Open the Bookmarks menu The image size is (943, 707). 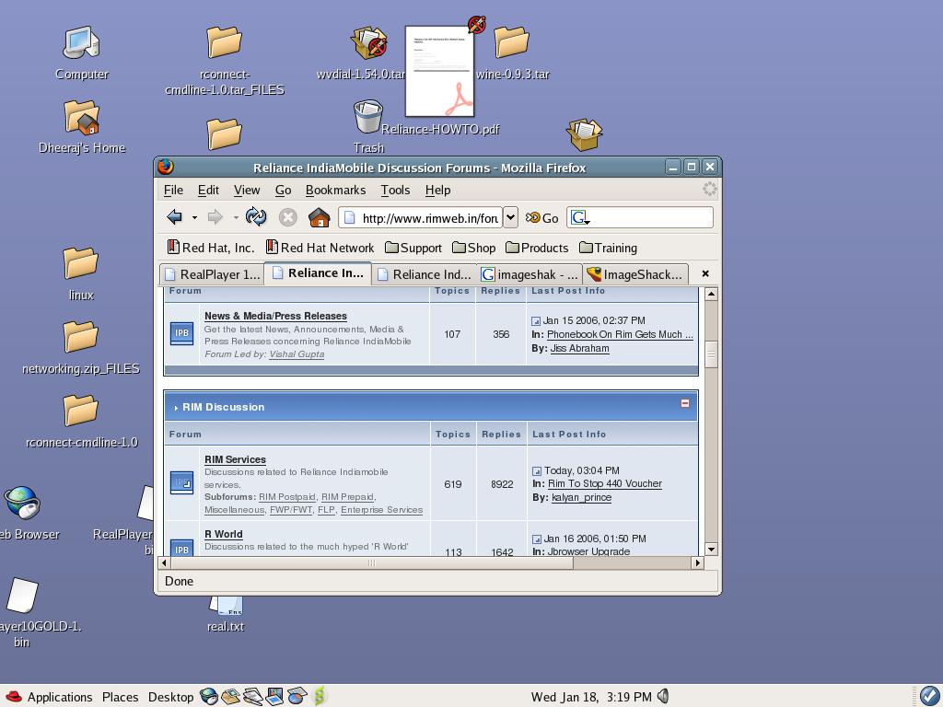coord(335,190)
